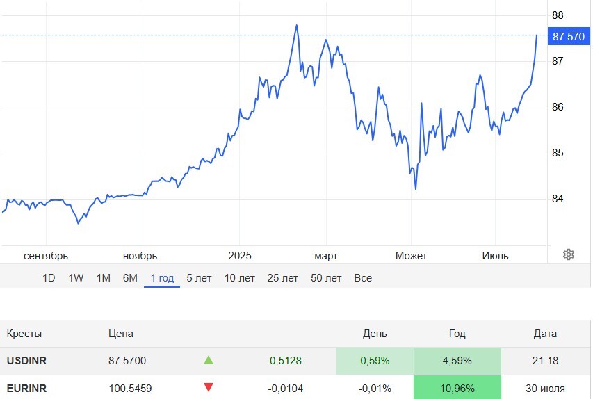Sort by 'День' column header
The width and height of the screenshot is (593, 399).
(x=375, y=334)
